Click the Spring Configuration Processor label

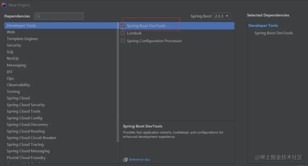click(x=154, y=41)
